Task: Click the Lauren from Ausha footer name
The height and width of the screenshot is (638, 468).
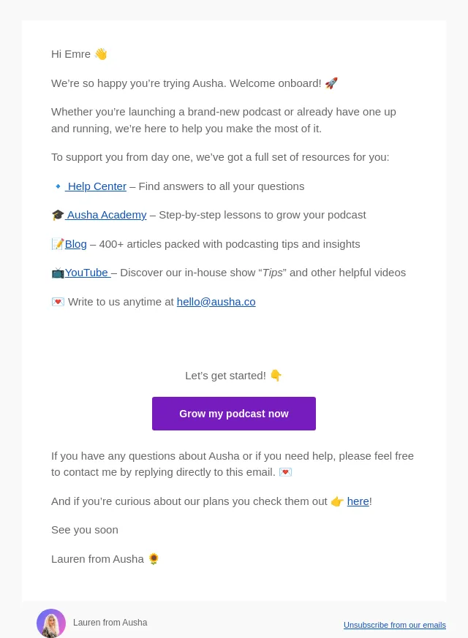Action: [110, 623]
